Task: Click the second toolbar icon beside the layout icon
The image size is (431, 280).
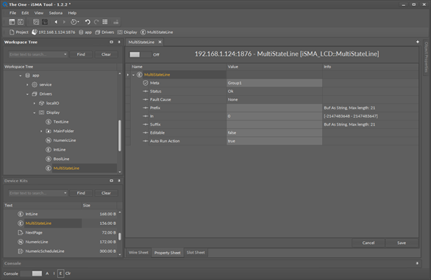Action: click(21, 22)
